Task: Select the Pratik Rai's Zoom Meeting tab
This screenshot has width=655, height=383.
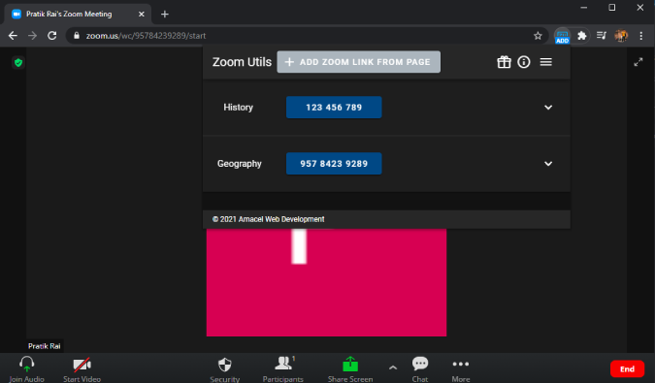Action: pyautogui.click(x=78, y=15)
